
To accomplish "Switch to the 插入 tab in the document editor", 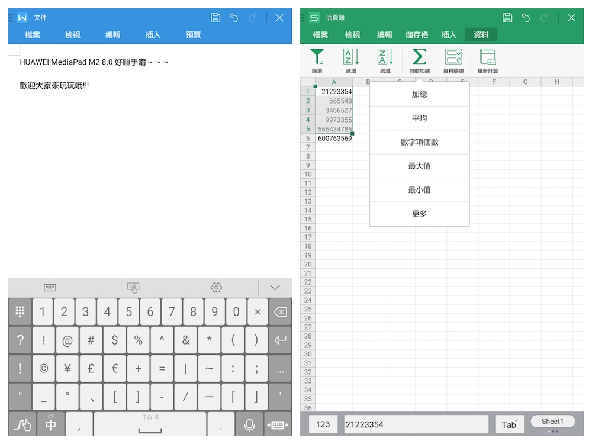I will (153, 35).
